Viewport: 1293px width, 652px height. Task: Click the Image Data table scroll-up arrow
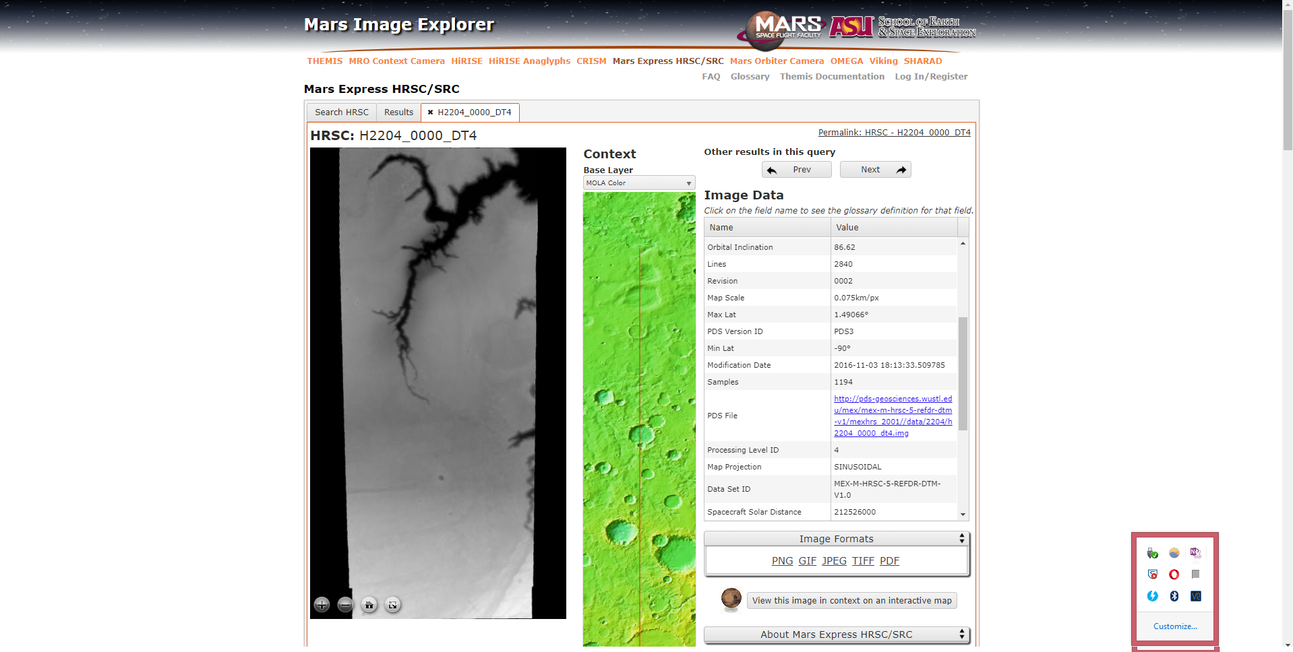[963, 243]
